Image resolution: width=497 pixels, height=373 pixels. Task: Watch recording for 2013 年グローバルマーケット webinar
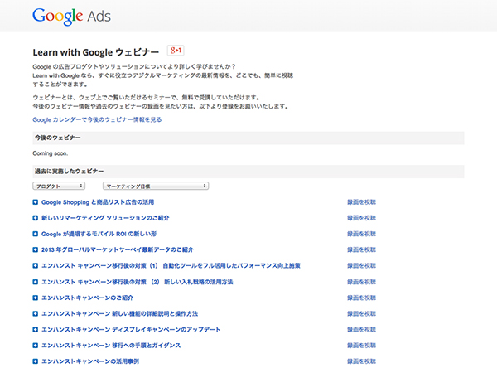tap(361, 249)
